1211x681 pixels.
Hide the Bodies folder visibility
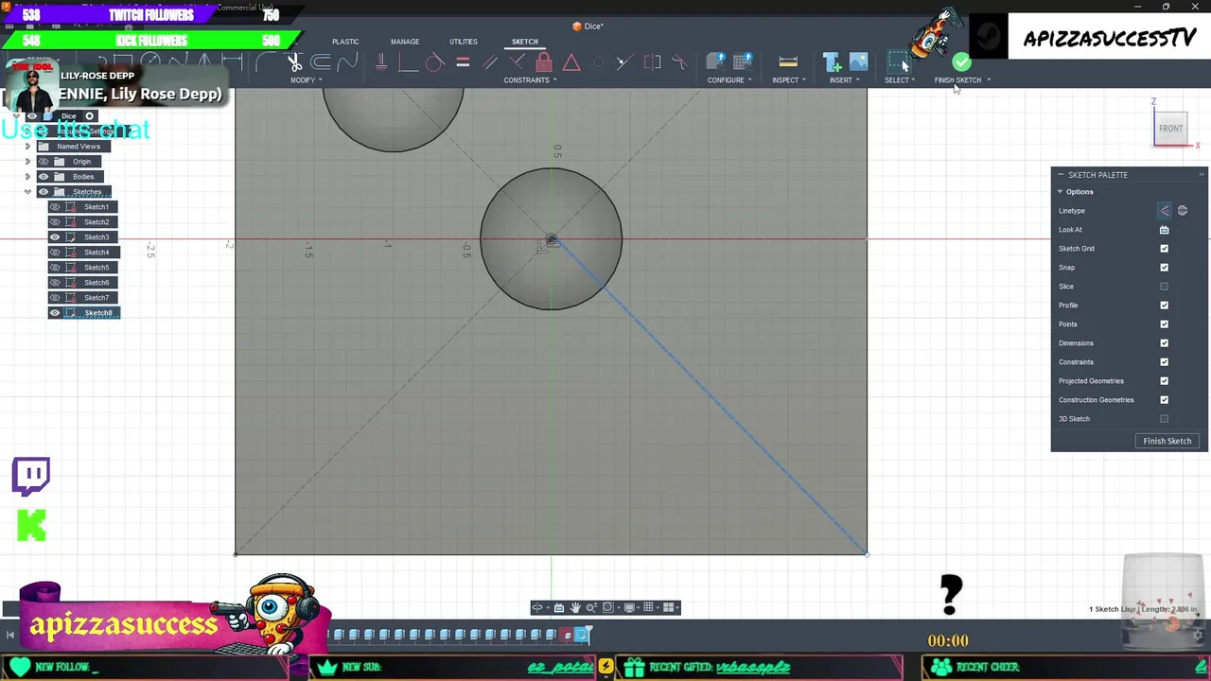pyautogui.click(x=44, y=177)
